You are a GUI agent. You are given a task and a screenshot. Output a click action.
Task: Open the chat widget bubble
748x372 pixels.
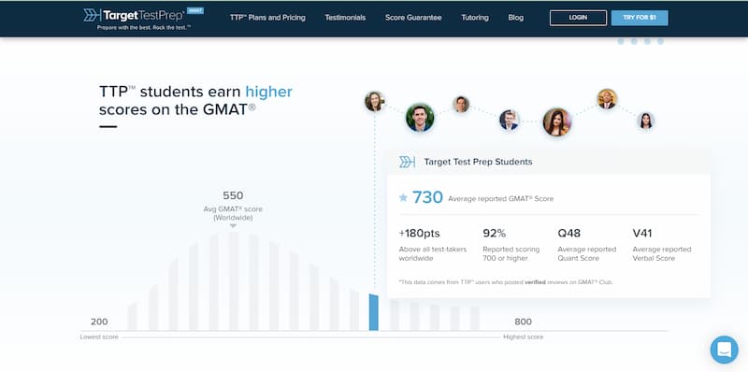coord(724,350)
